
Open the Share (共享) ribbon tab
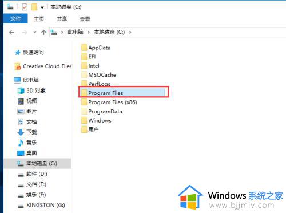pyautogui.click(x=62, y=19)
